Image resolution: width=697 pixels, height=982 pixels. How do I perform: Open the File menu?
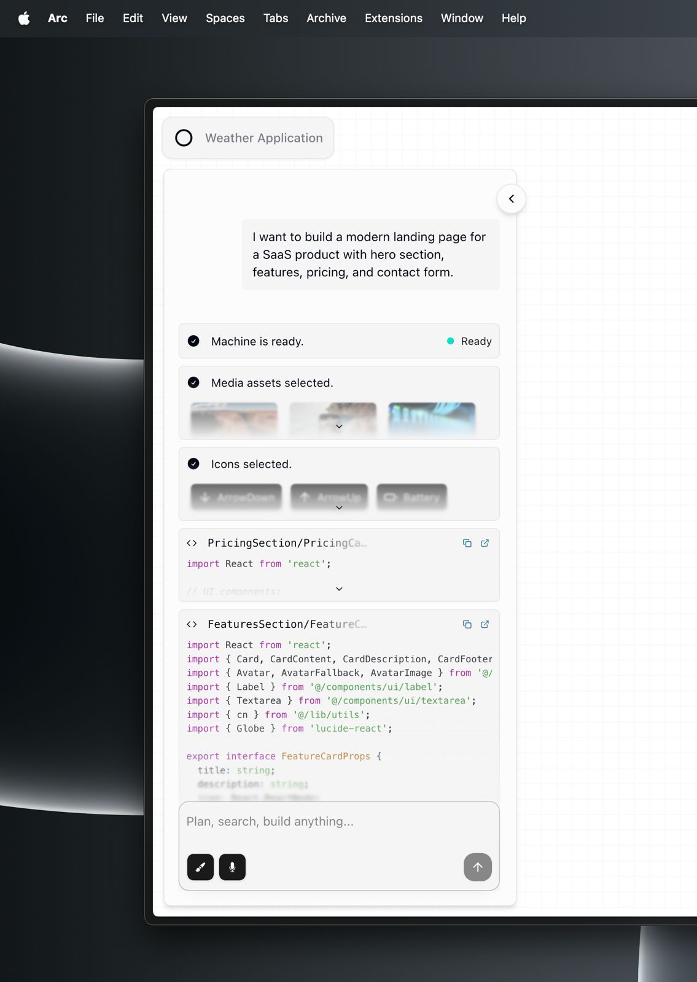point(95,18)
